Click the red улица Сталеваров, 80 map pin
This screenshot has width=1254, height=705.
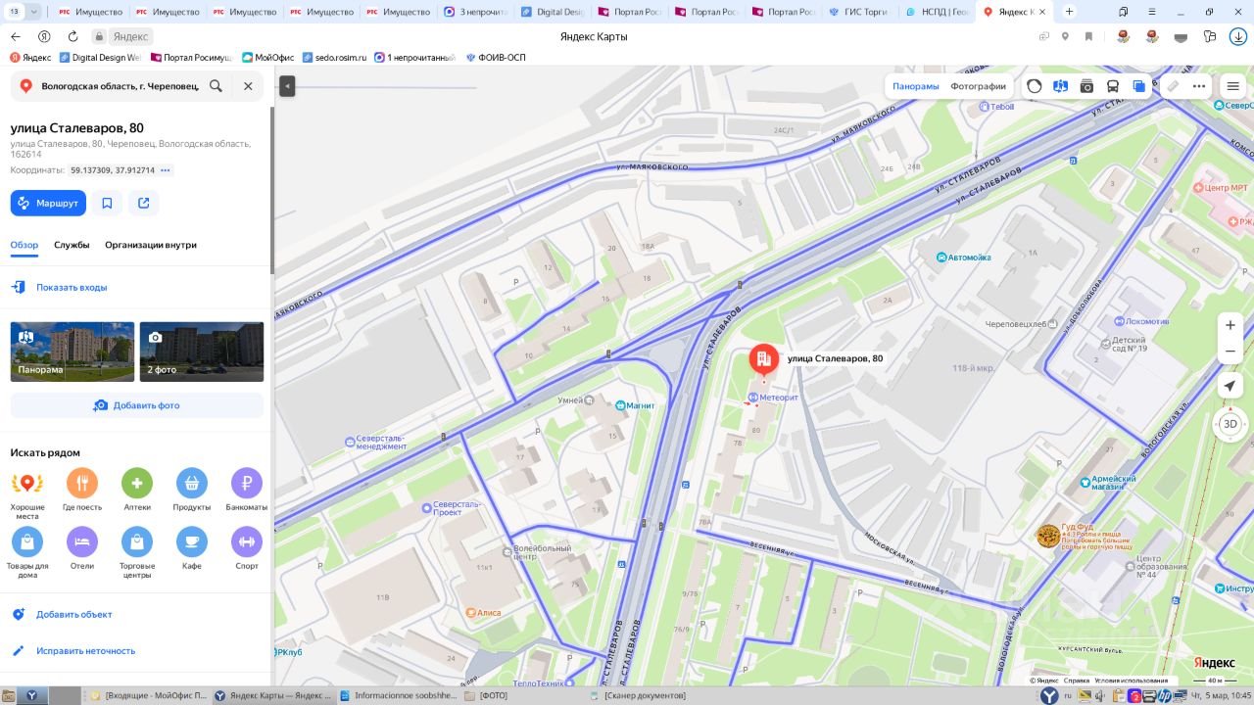[x=764, y=361]
